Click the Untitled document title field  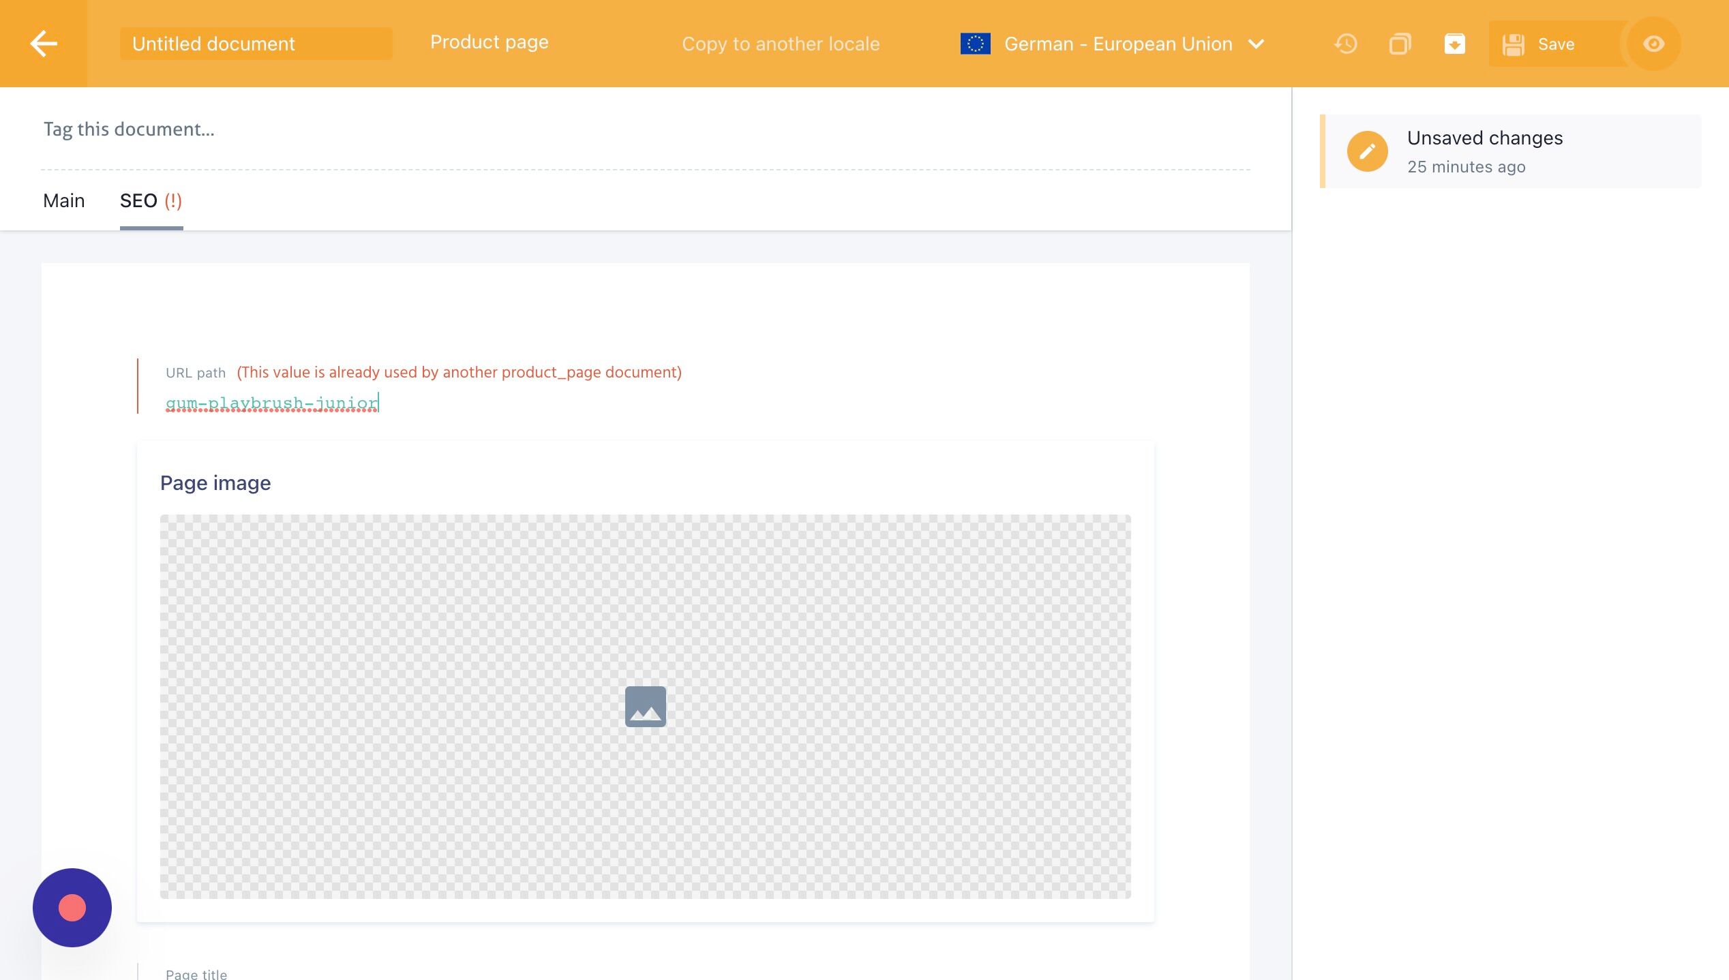(256, 44)
